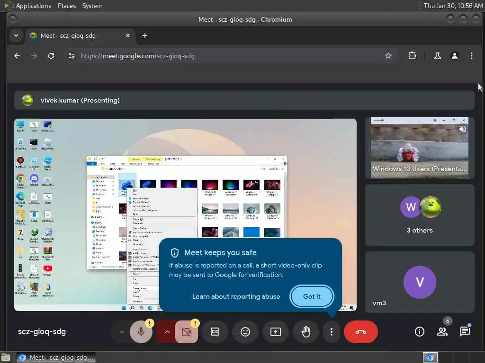This screenshot has height=363, width=485.
Task: Open Chromium three-dot customize menu
Action: pos(471,56)
